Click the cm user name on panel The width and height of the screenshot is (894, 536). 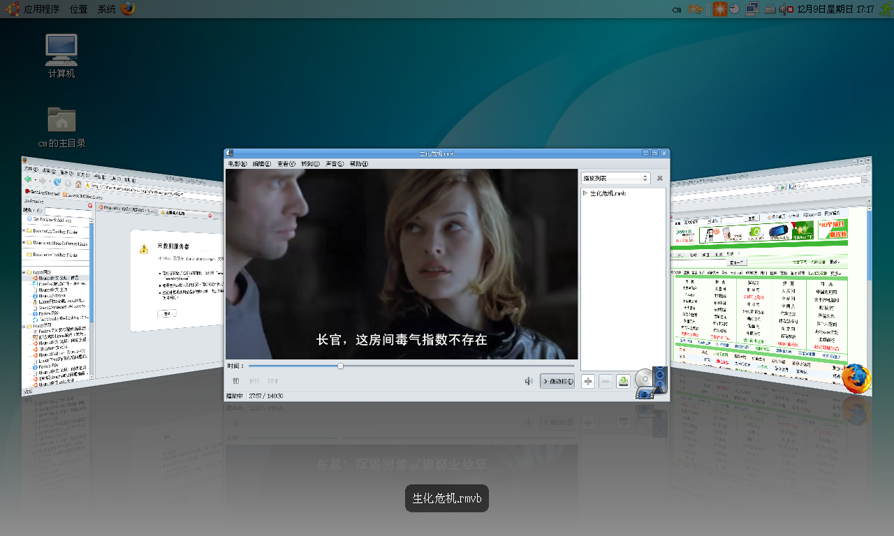(677, 10)
